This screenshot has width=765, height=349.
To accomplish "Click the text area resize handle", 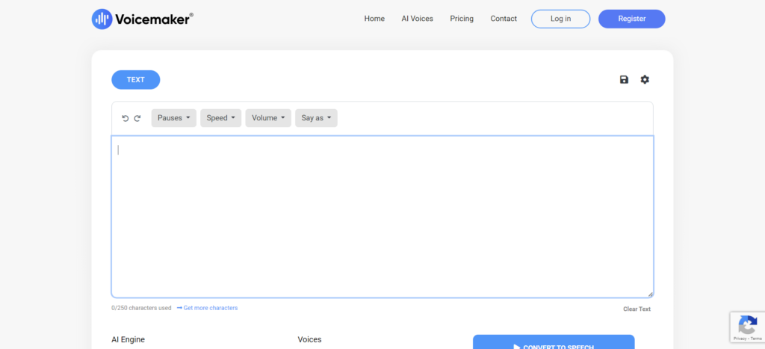I will pos(650,294).
